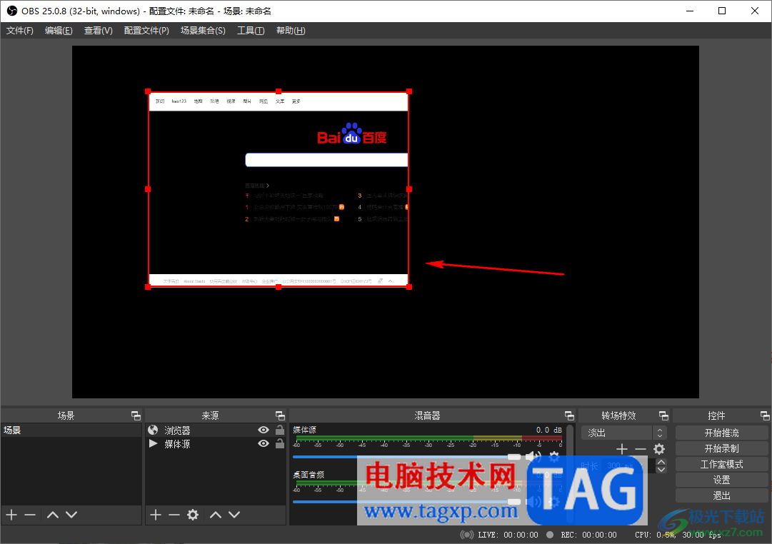The image size is (772, 544).
Task: Move the selected source up
Action: tap(216, 515)
